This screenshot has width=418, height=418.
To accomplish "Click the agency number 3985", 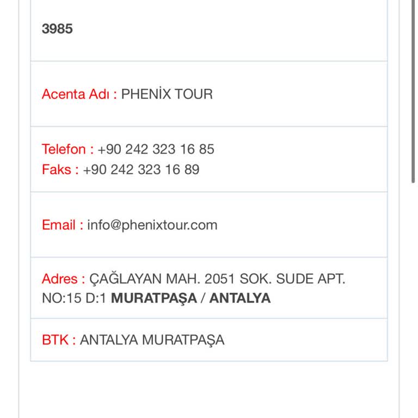I will 57,29.
